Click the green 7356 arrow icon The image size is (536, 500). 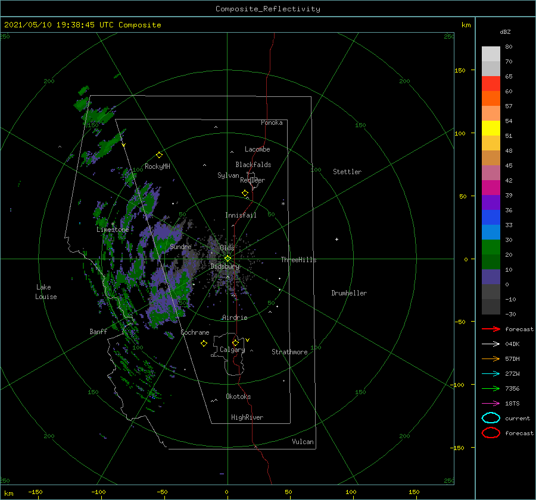[491, 388]
